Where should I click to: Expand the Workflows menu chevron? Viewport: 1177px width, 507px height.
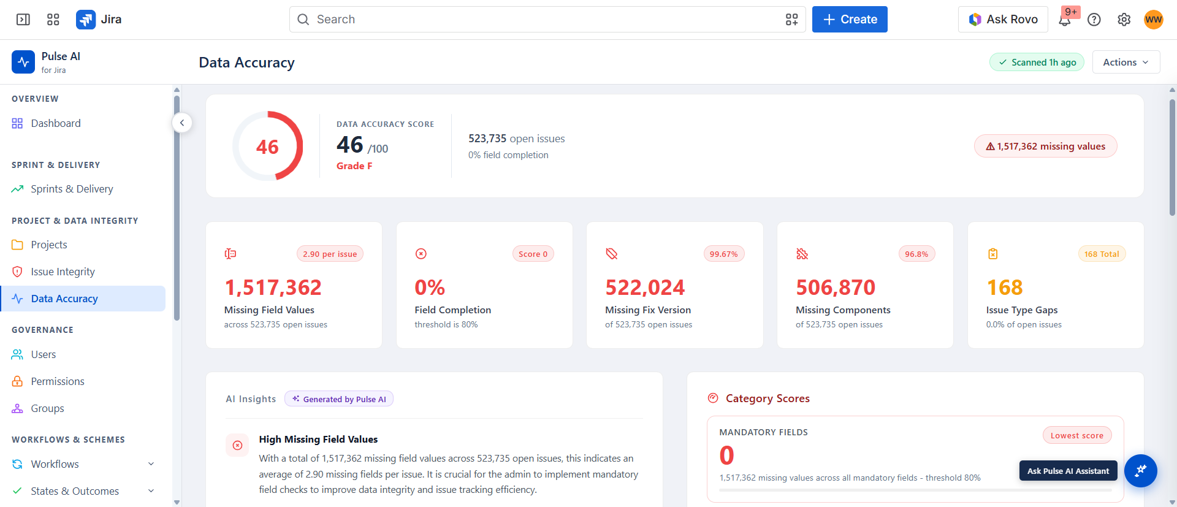(x=151, y=464)
